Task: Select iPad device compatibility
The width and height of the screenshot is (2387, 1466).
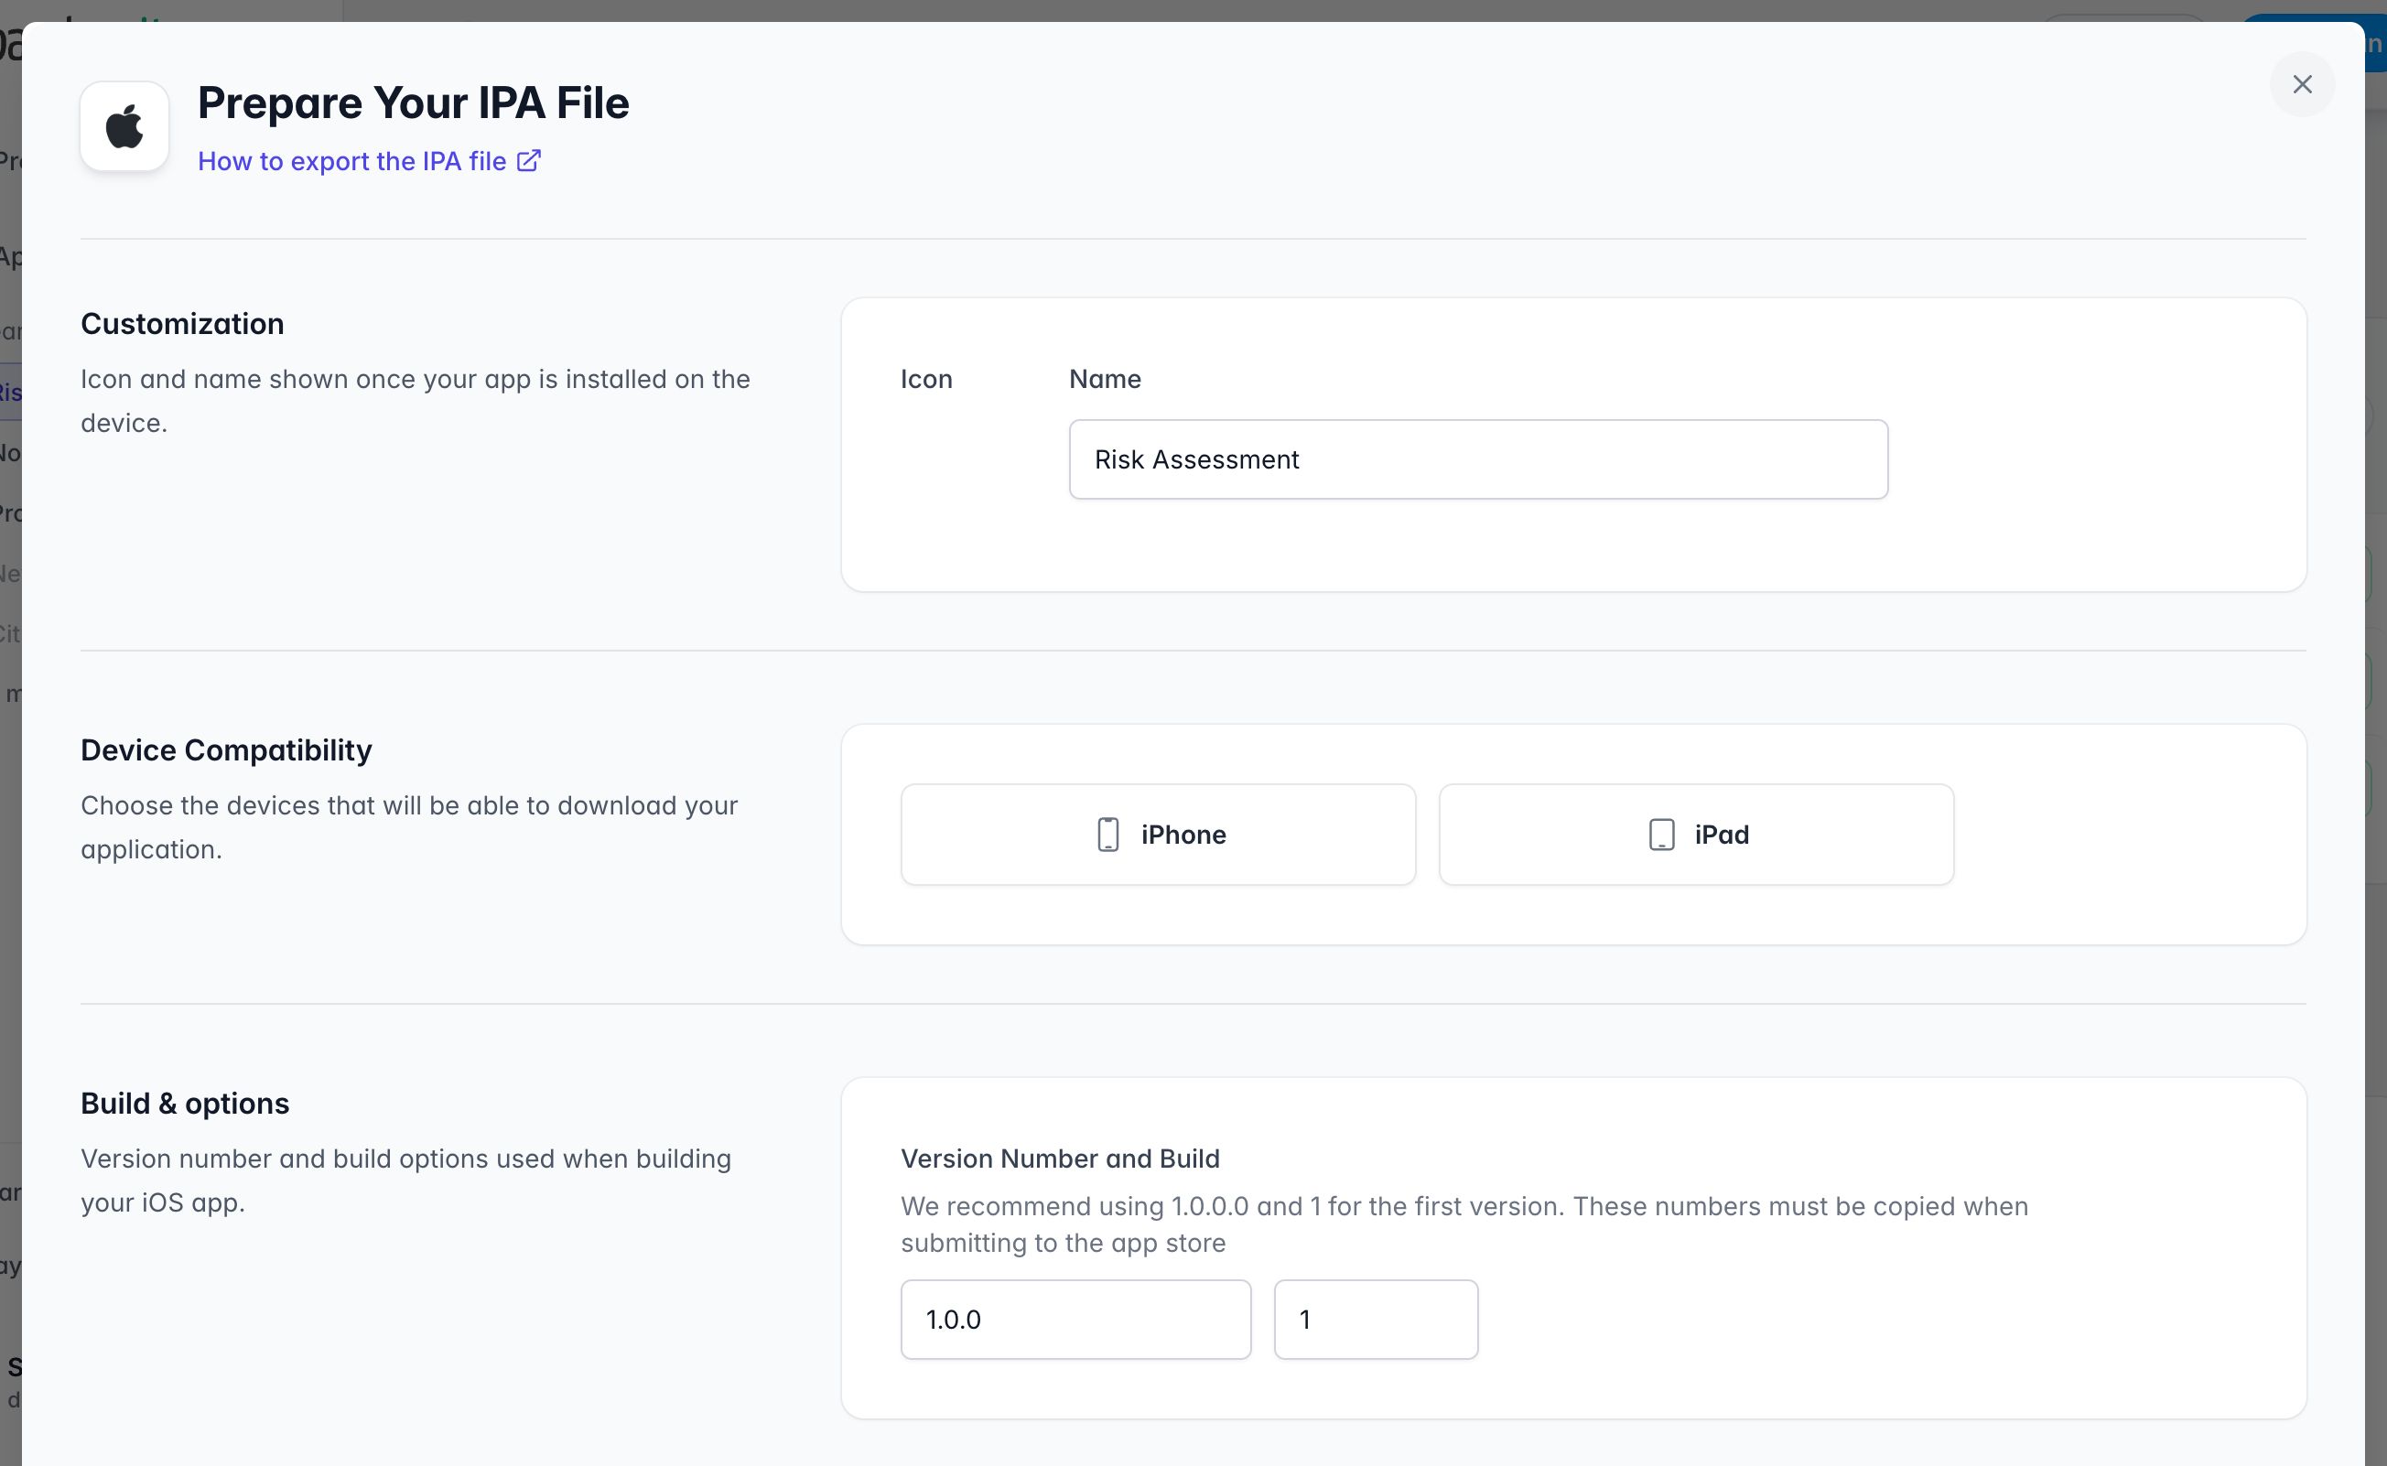Action: pos(1696,835)
